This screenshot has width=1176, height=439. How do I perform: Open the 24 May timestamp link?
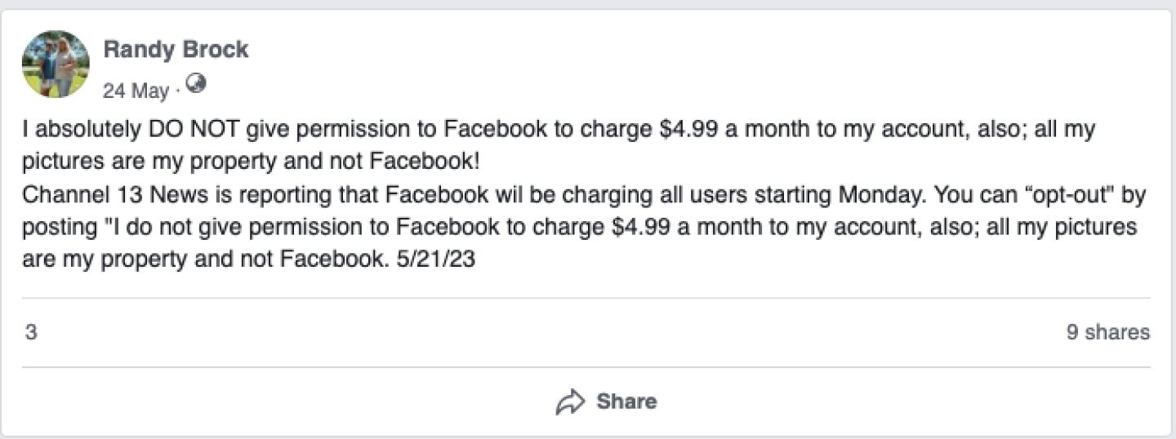coord(136,91)
